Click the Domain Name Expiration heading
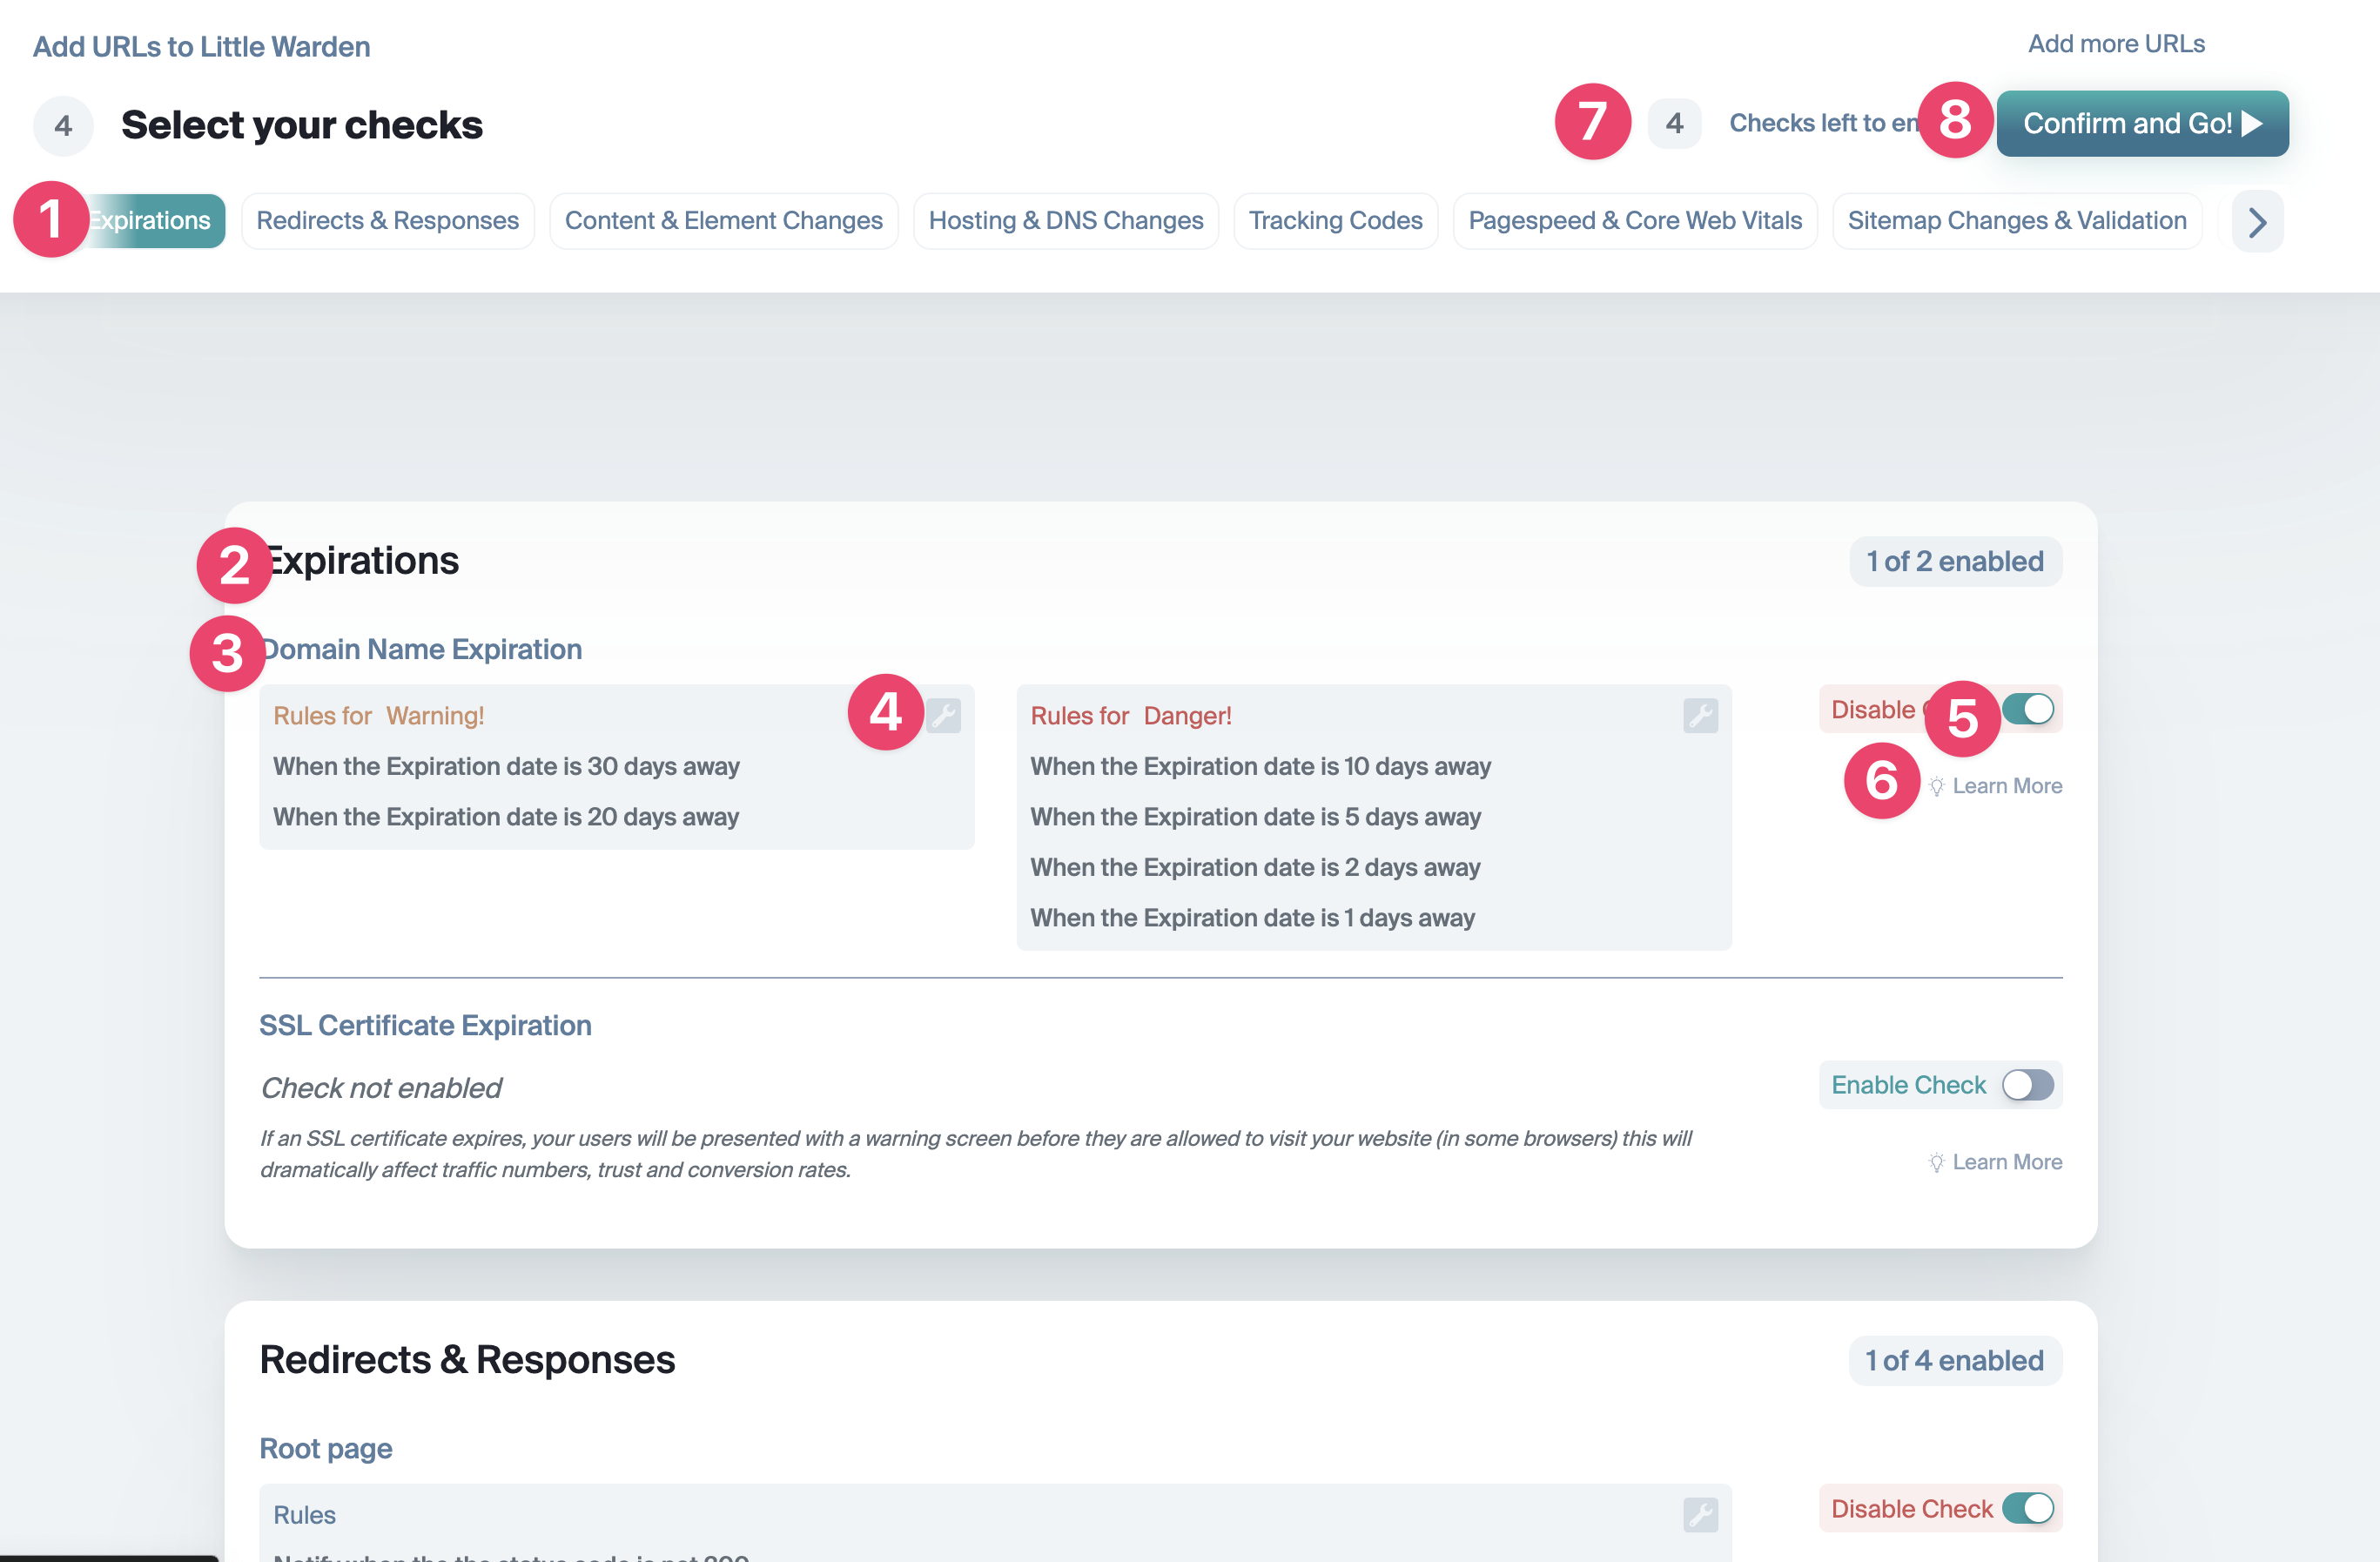This screenshot has width=2380, height=1562. tap(421, 649)
